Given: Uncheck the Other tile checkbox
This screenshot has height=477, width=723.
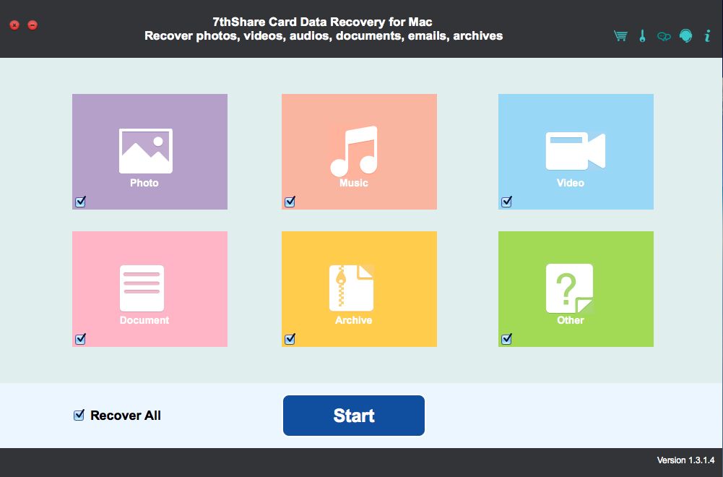Looking at the screenshot, I should click(x=507, y=339).
